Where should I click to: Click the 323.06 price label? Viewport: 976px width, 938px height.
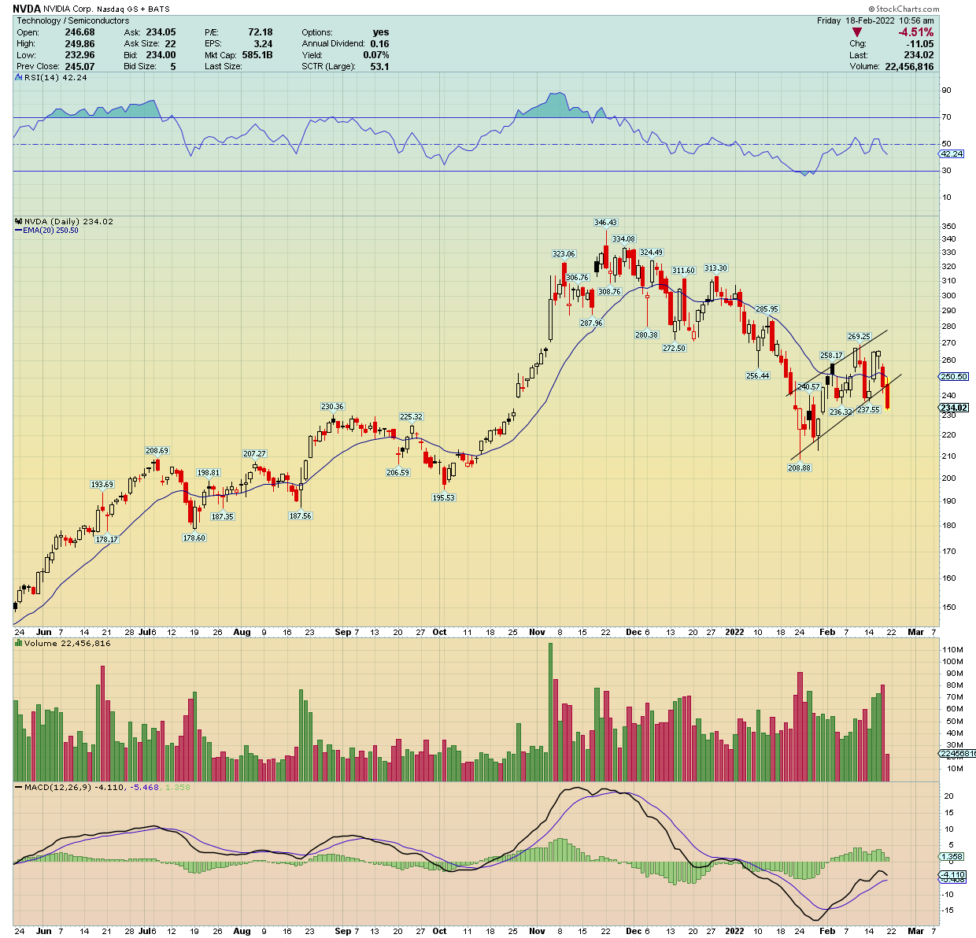(564, 254)
